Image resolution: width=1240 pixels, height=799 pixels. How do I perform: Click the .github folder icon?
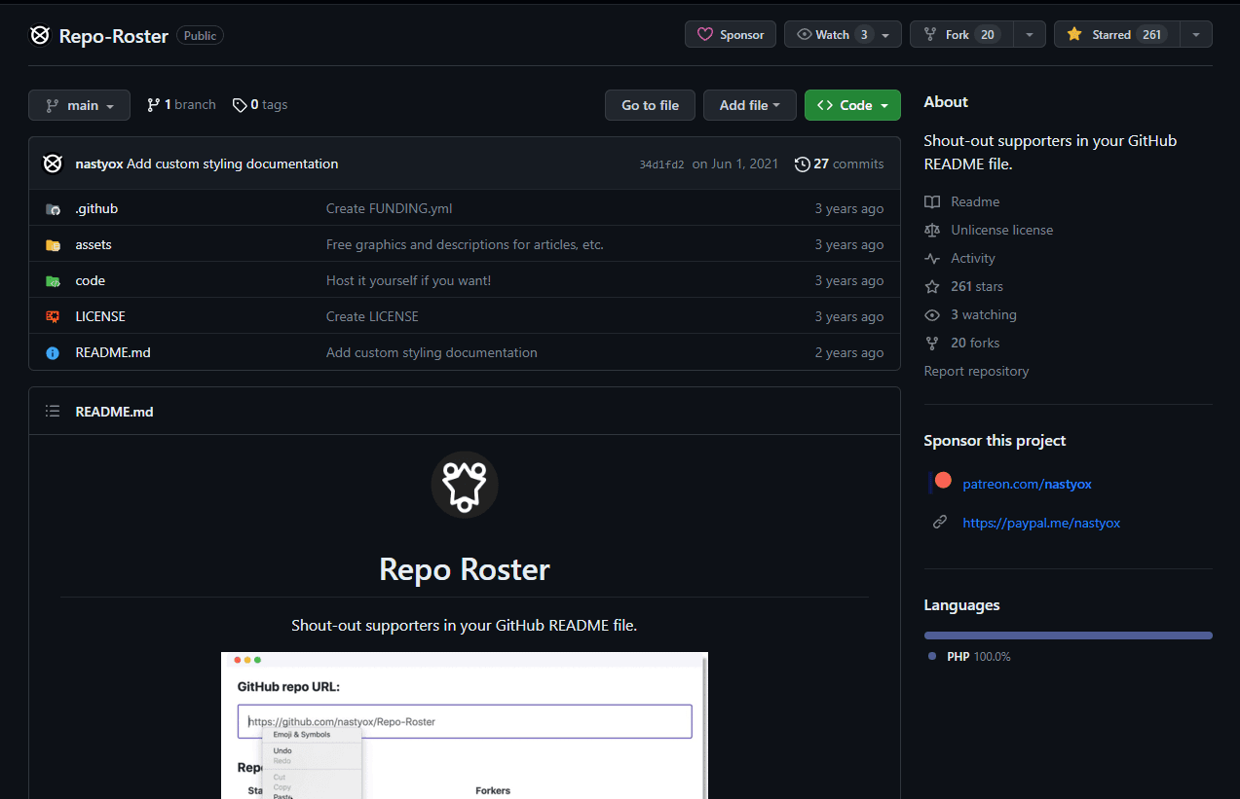point(53,209)
